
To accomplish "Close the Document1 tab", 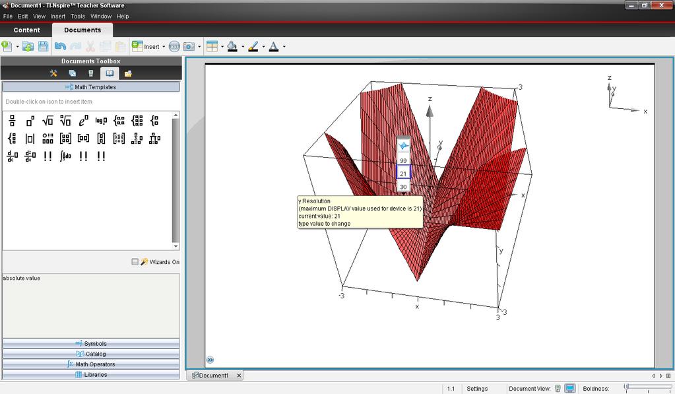I will (239, 376).
